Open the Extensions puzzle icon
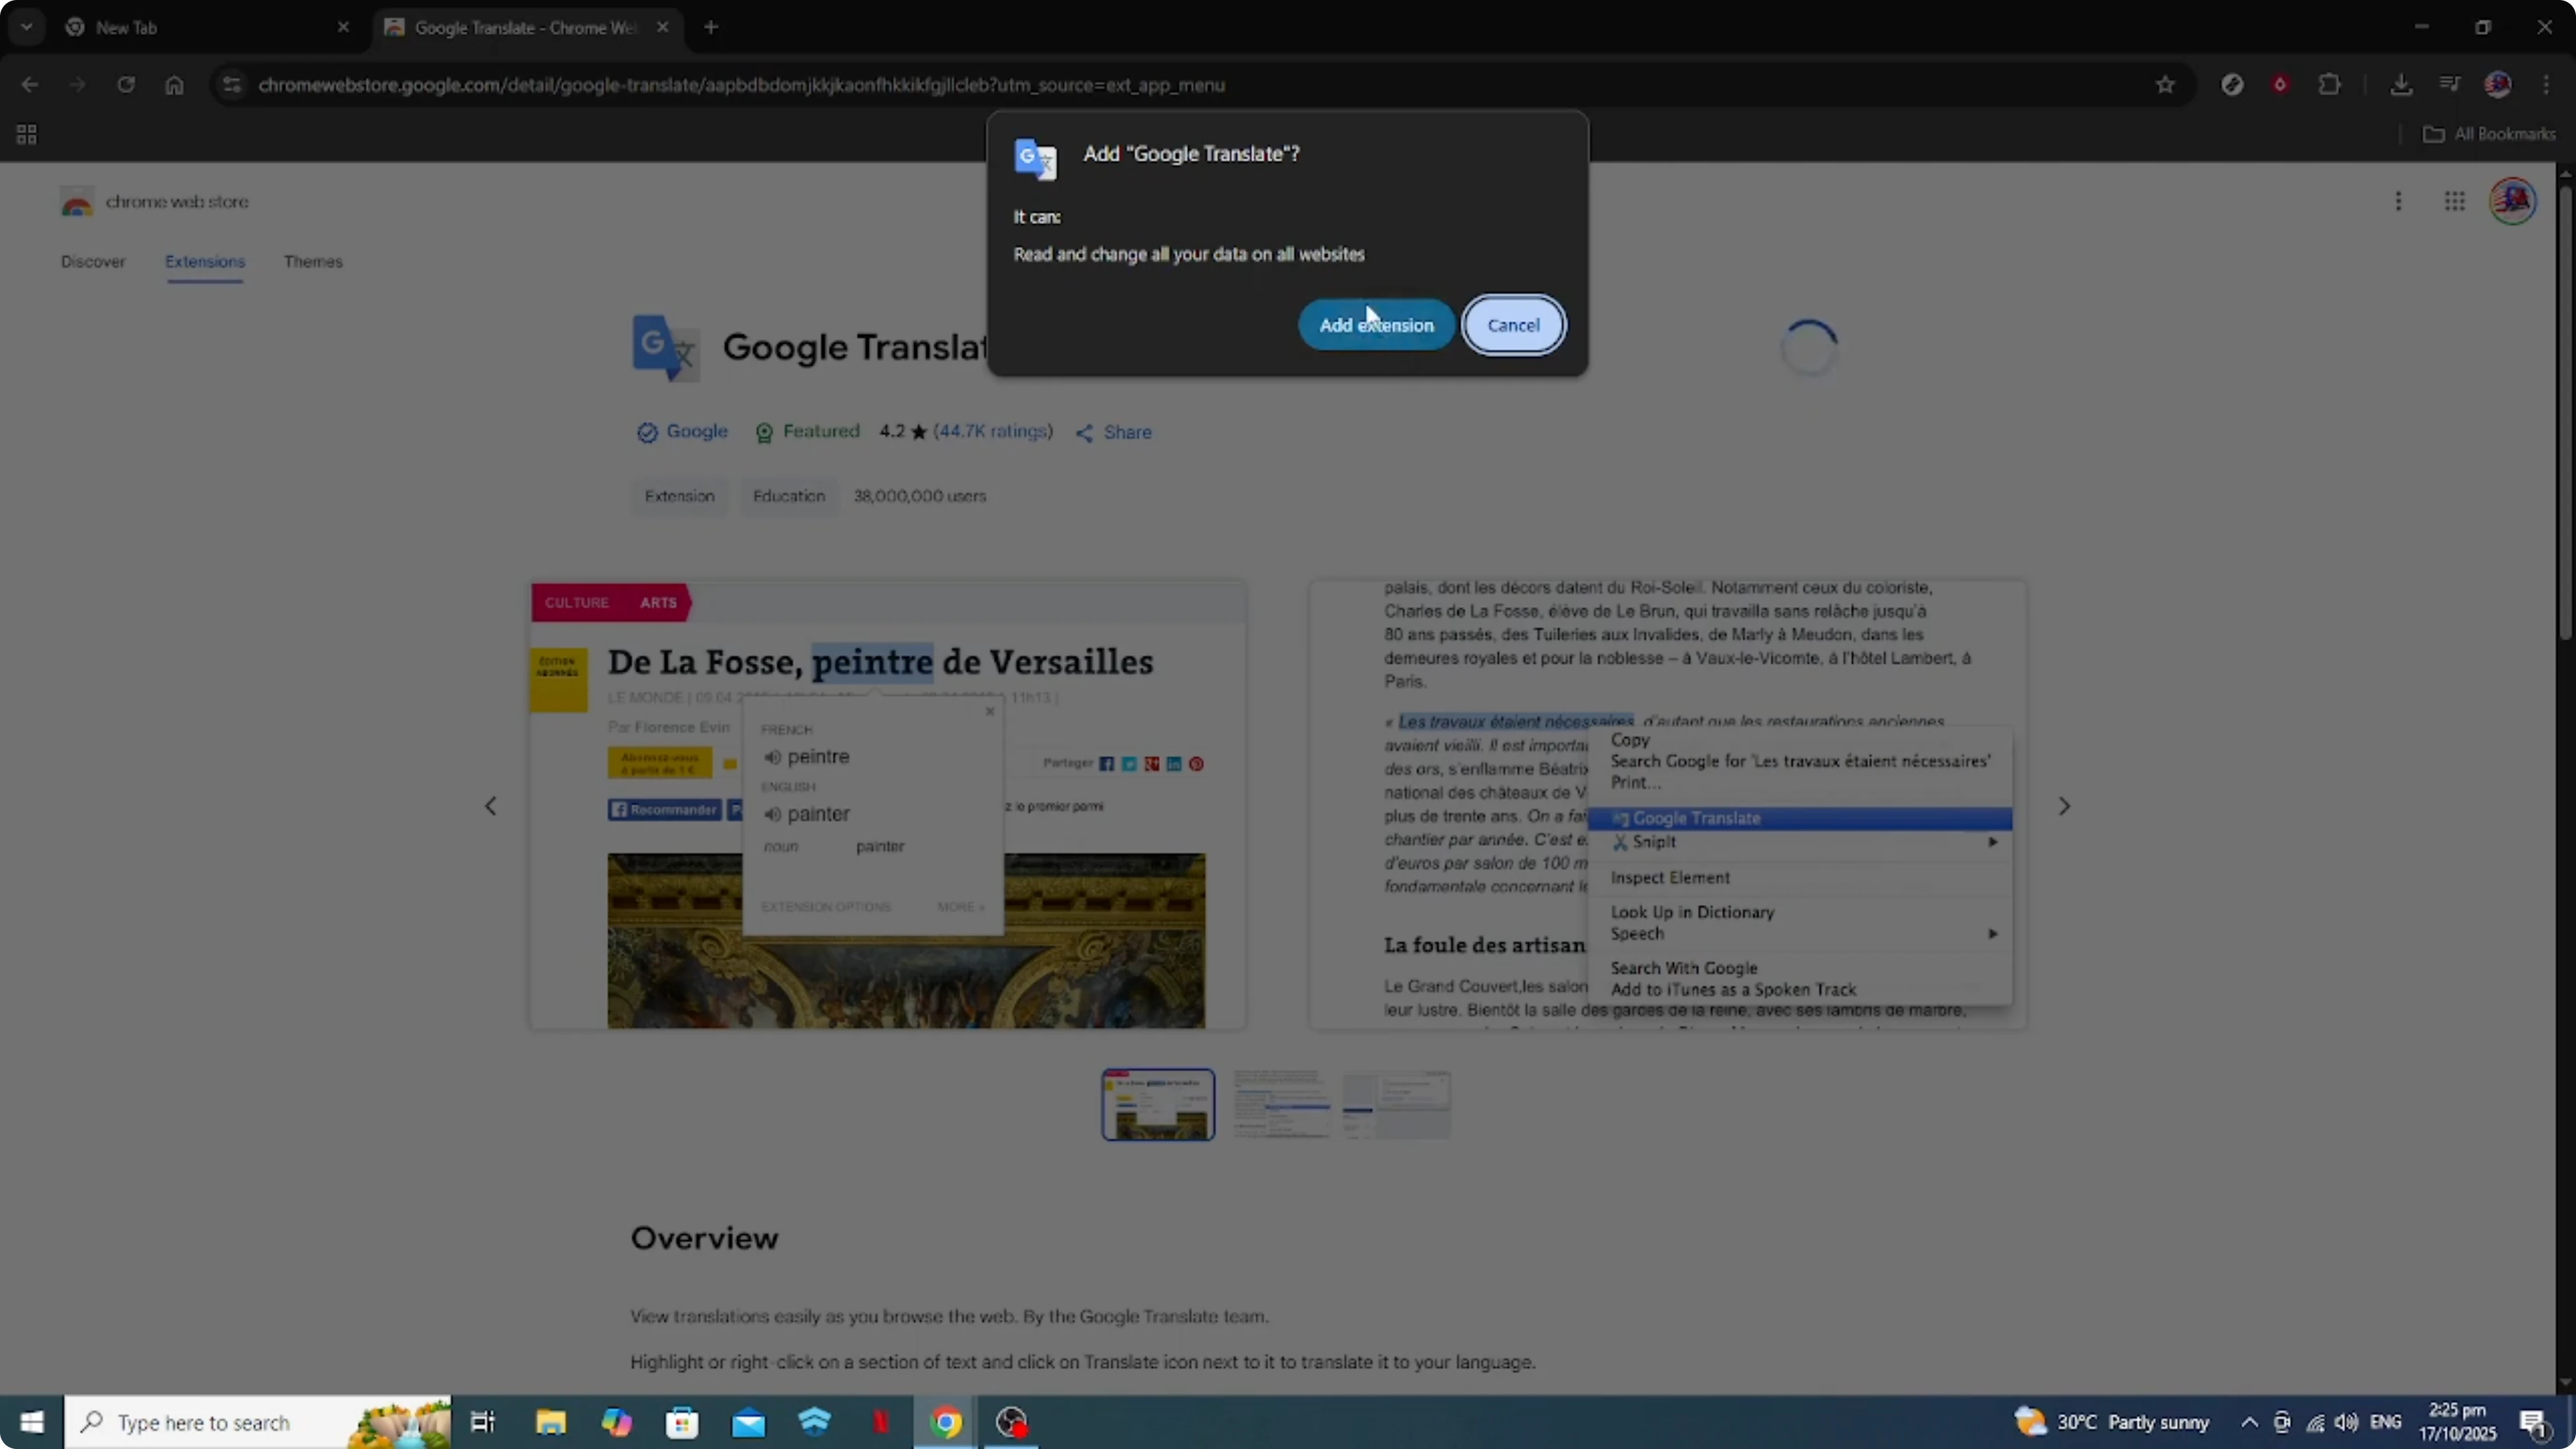2576x1449 pixels. tap(2329, 85)
